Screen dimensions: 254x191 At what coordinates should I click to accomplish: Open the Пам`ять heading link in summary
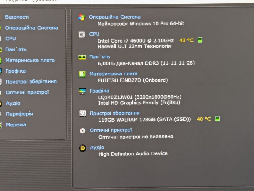(100, 57)
